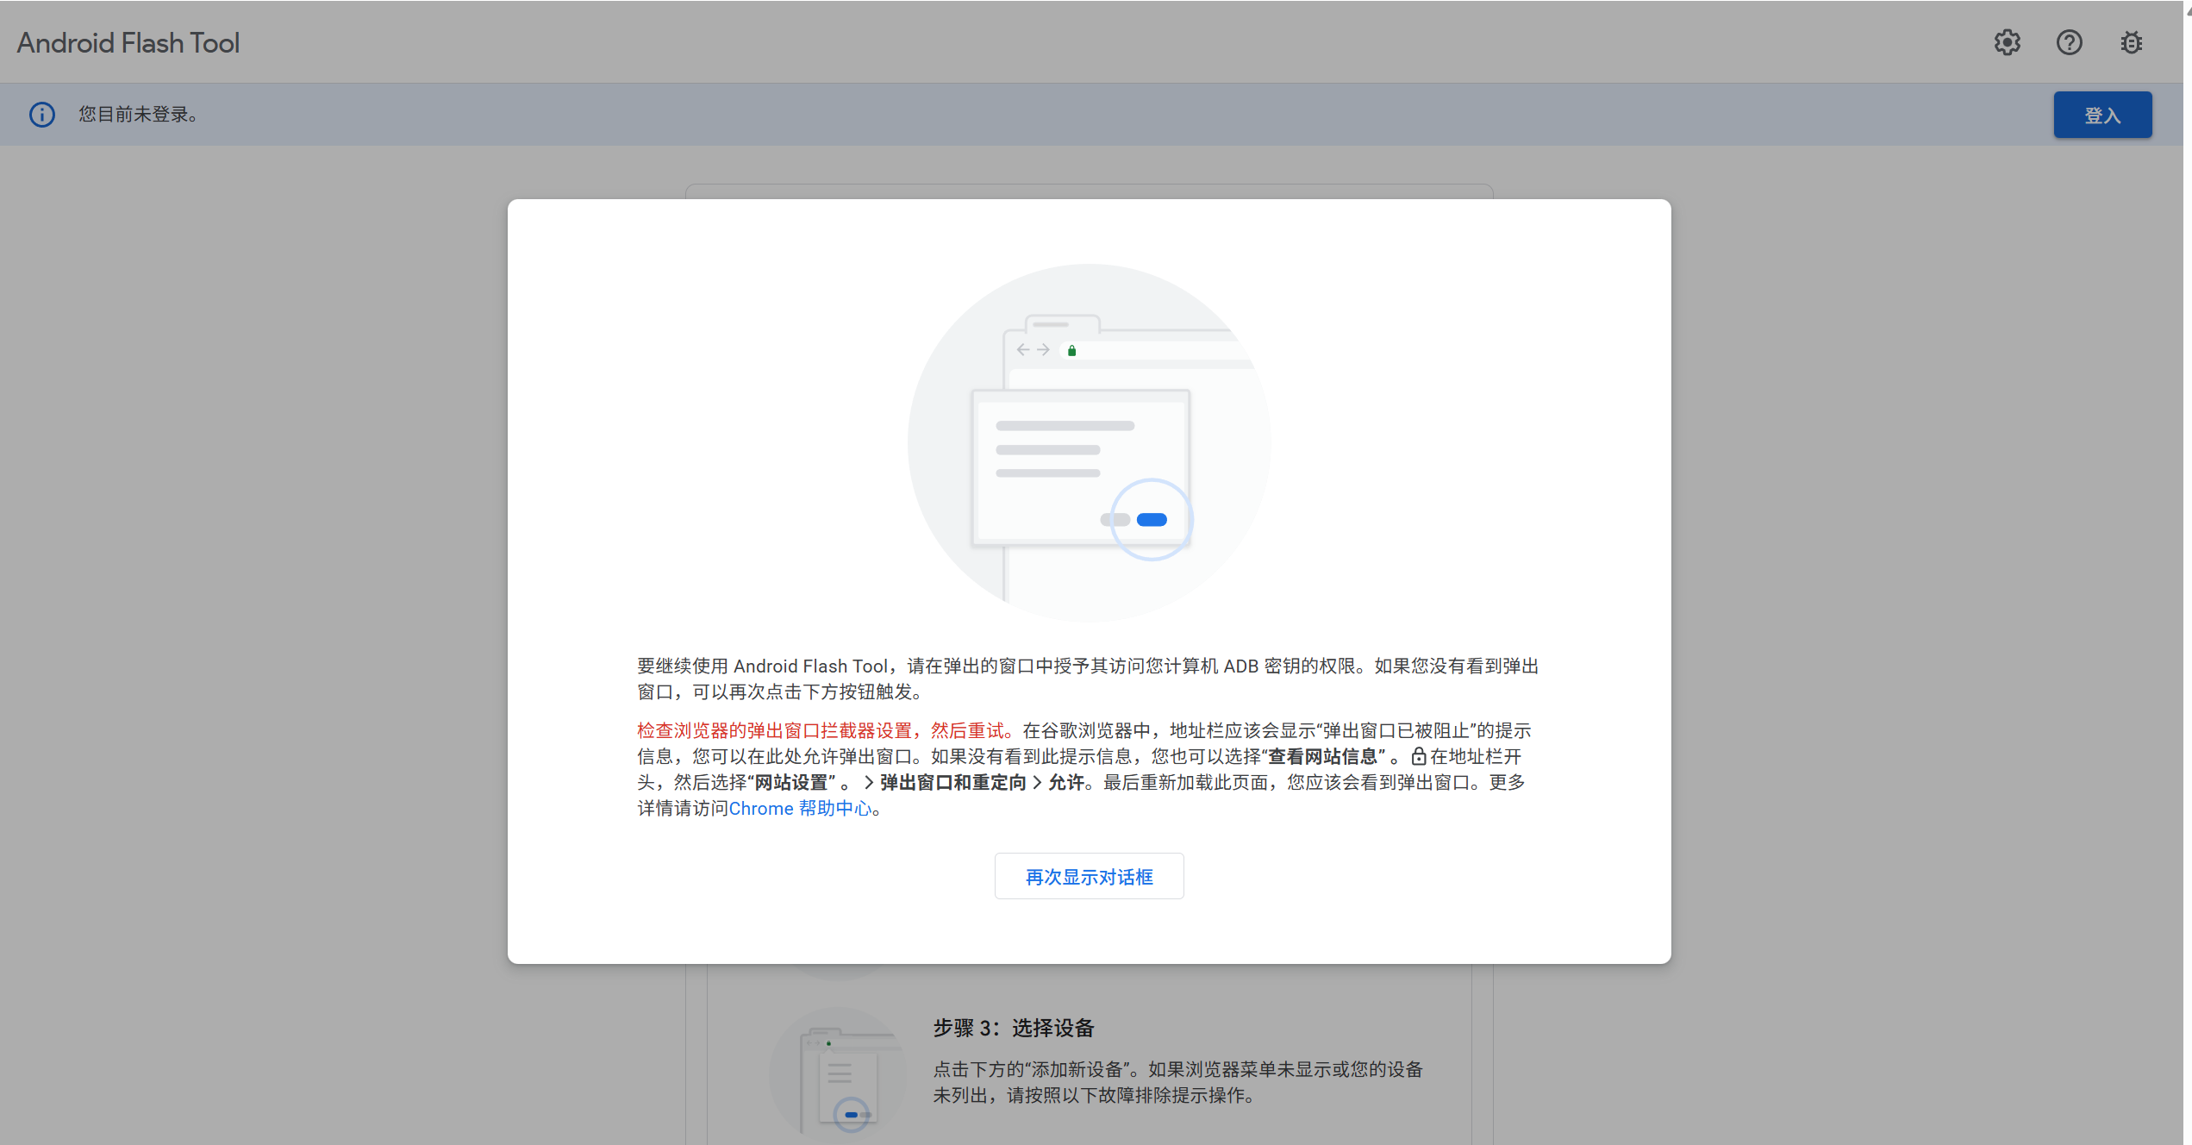This screenshot has width=2192, height=1145.
Task: Click the step 3 device illustration
Action: point(836,1078)
